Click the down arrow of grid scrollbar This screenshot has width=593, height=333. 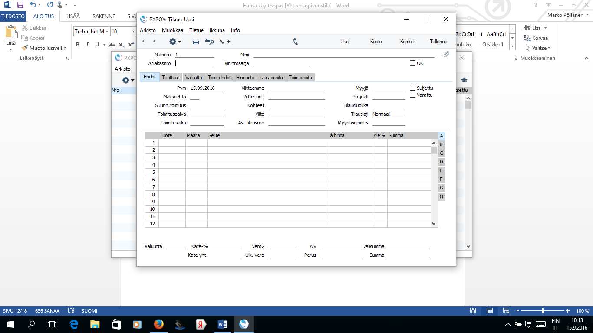point(434,224)
